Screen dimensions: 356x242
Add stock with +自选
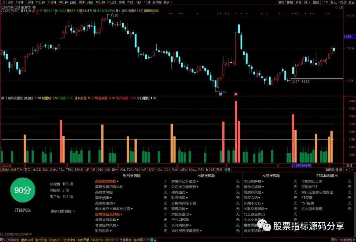(342, 2)
